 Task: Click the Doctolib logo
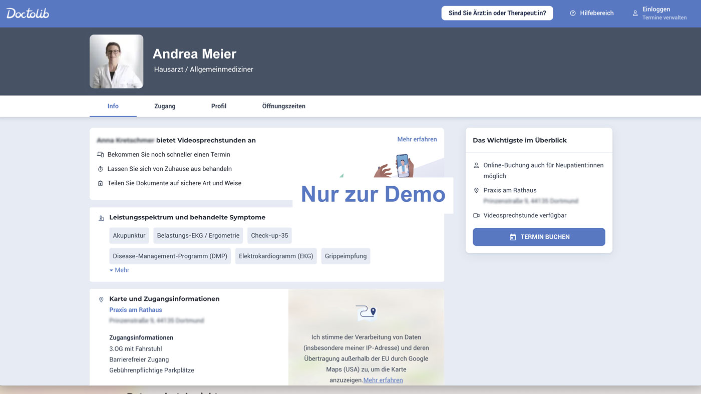pyautogui.click(x=28, y=14)
